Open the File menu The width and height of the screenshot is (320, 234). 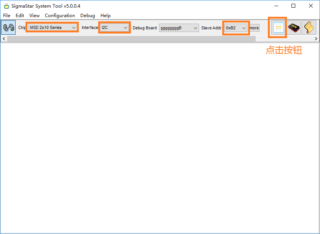(x=6, y=16)
